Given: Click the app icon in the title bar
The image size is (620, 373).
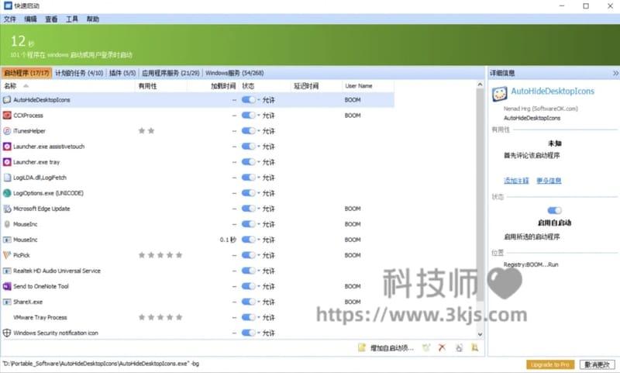Looking at the screenshot, I should point(8,5).
